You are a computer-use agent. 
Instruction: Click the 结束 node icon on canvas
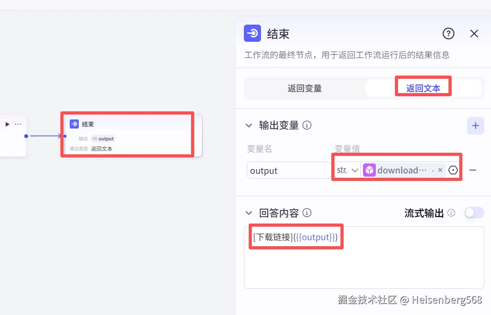pyautogui.click(x=74, y=124)
